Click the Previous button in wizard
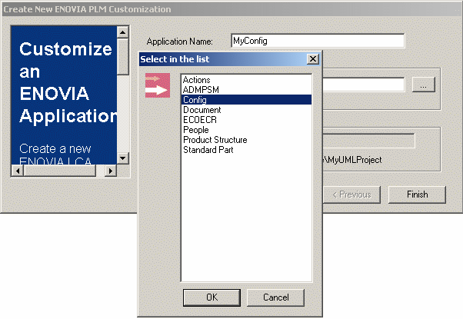The height and width of the screenshot is (319, 463). [x=351, y=194]
